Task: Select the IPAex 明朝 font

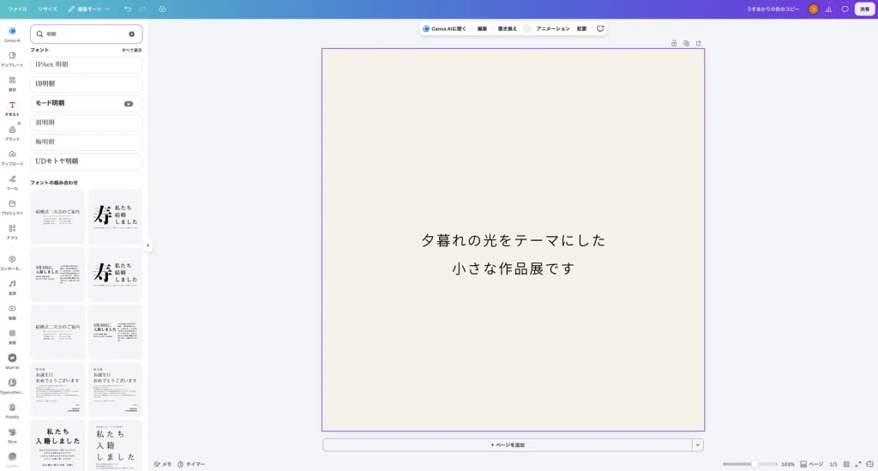Action: coord(87,64)
